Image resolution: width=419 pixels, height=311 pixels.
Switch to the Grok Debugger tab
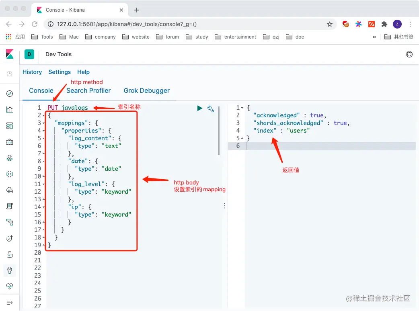point(146,91)
